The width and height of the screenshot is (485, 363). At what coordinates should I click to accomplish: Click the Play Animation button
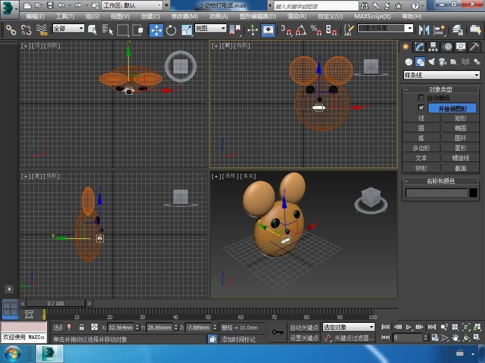409,327
